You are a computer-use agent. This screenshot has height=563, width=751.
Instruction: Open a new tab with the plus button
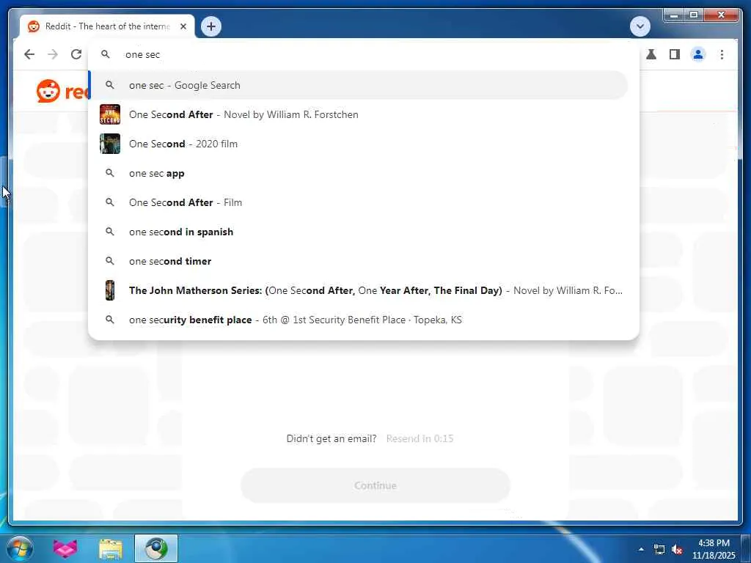[x=211, y=26]
